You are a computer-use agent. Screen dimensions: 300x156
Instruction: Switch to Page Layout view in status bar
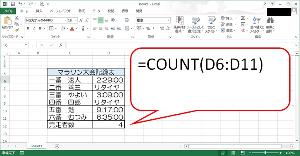tap(233, 153)
